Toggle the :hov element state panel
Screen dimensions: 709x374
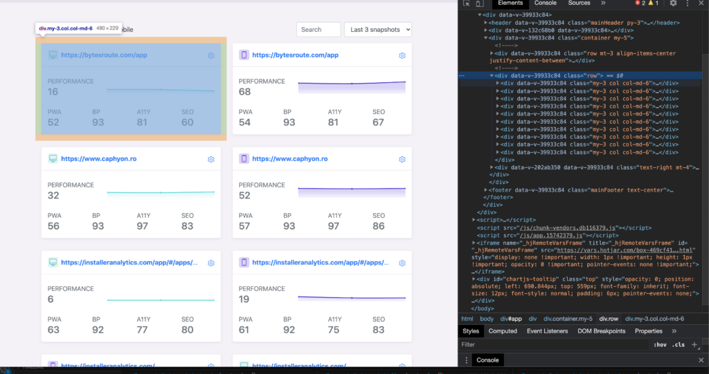click(660, 345)
